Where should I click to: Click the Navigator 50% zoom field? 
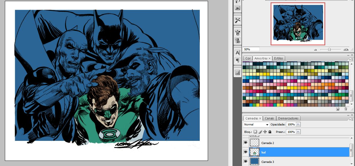(251, 49)
